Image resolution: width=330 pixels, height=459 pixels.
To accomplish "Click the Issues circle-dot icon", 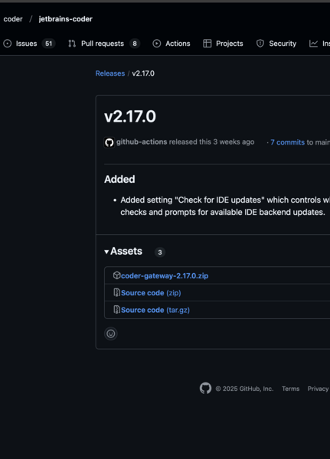I will tap(8, 44).
